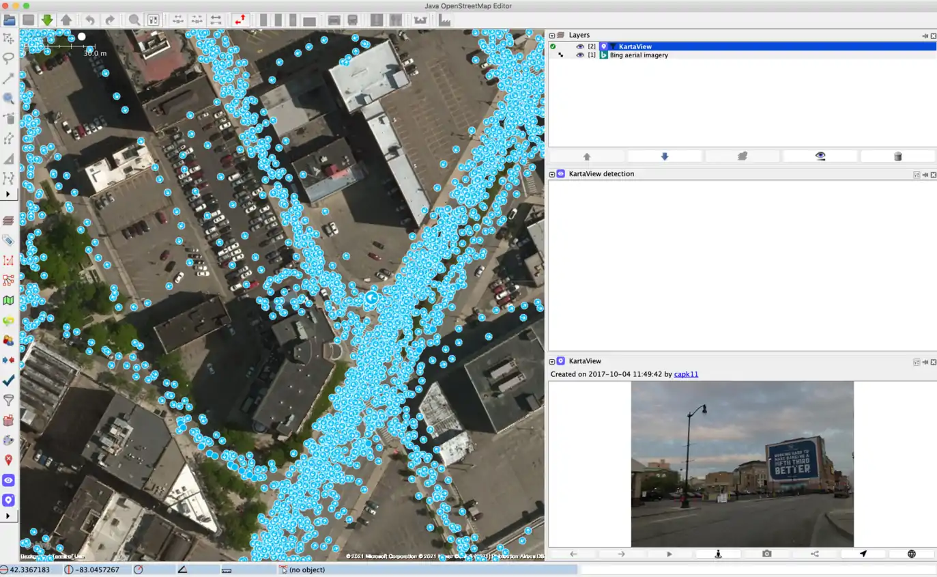Delete selected layer with trash icon
This screenshot has width=937, height=577.
point(897,156)
